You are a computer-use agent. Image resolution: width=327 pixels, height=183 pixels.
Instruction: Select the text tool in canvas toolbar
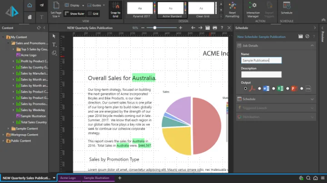pos(54,44)
